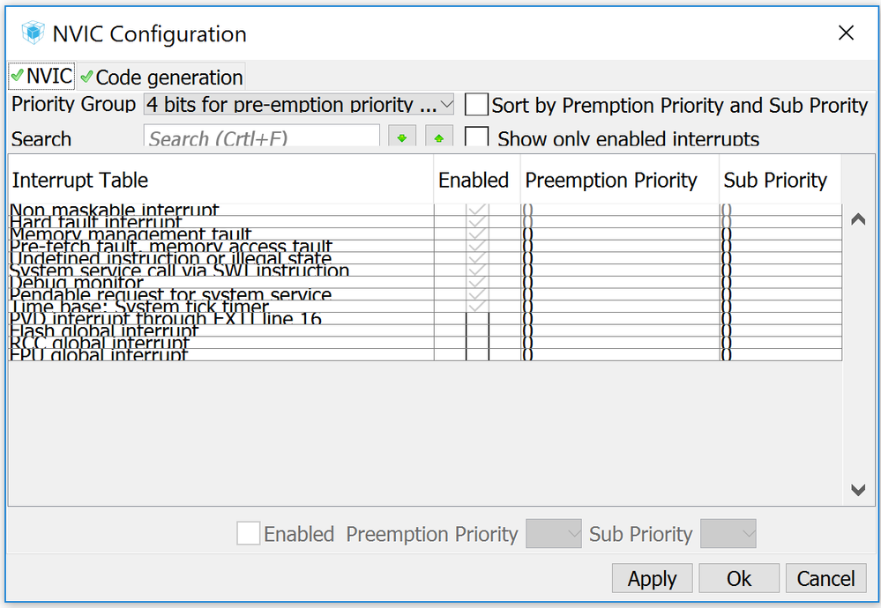Click the NVIC Configuration cube icon
Screen dimensions: 881x608
33,34
